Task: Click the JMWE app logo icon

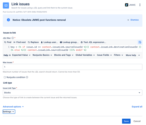Action: (127, 5)
